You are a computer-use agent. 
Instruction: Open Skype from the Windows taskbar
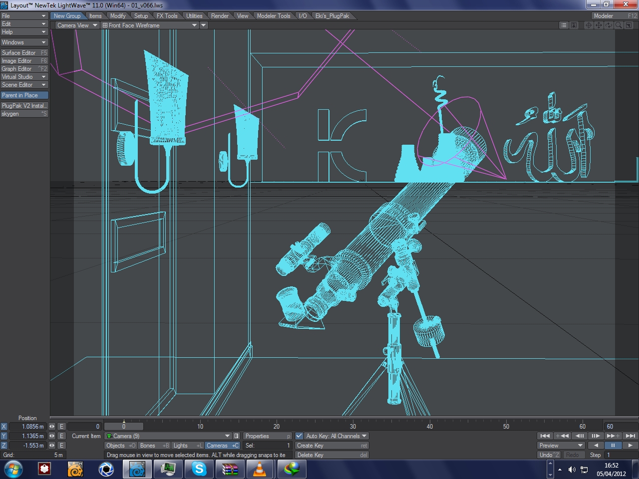[199, 469]
